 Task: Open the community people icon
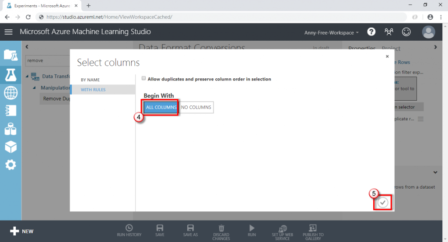[388, 32]
